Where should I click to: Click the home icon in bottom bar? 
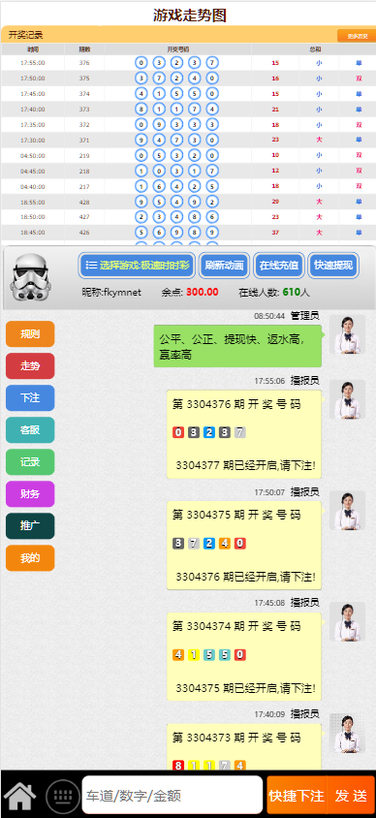20,796
